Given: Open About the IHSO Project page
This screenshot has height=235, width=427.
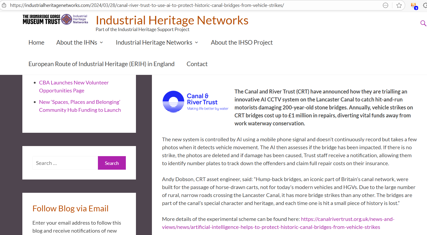Looking at the screenshot, I should tap(242, 42).
